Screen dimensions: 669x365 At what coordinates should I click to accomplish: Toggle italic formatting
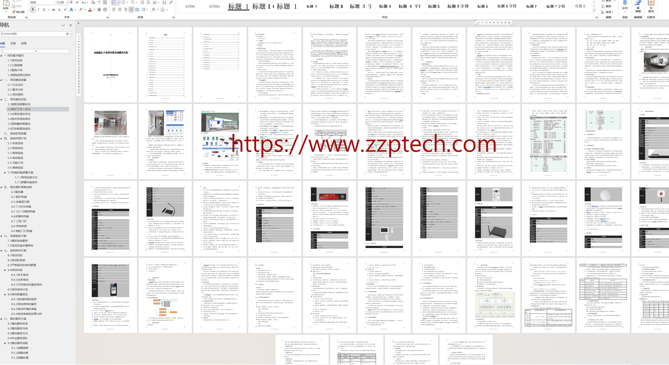(38, 9)
